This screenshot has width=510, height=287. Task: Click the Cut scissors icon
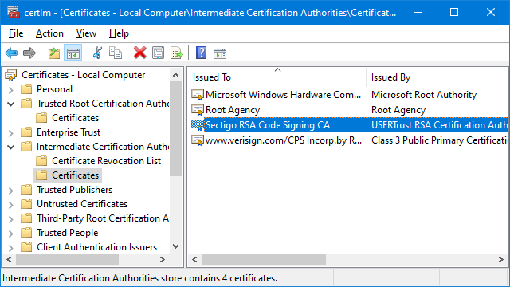[x=97, y=53]
